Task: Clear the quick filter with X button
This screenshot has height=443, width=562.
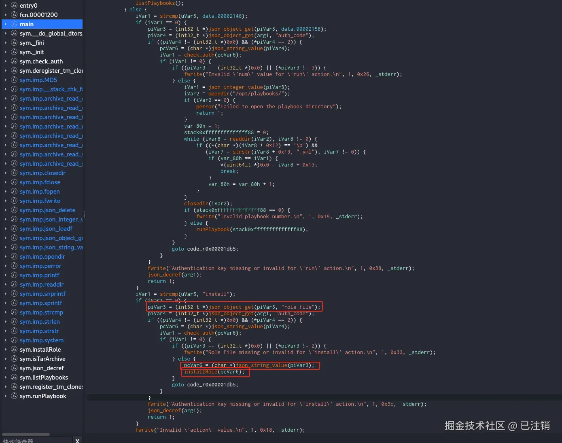Action: (x=77, y=440)
